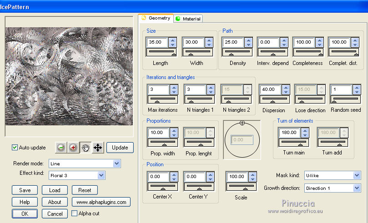Decrease Scale value with down arrow
368x223 pixels.
(252, 179)
